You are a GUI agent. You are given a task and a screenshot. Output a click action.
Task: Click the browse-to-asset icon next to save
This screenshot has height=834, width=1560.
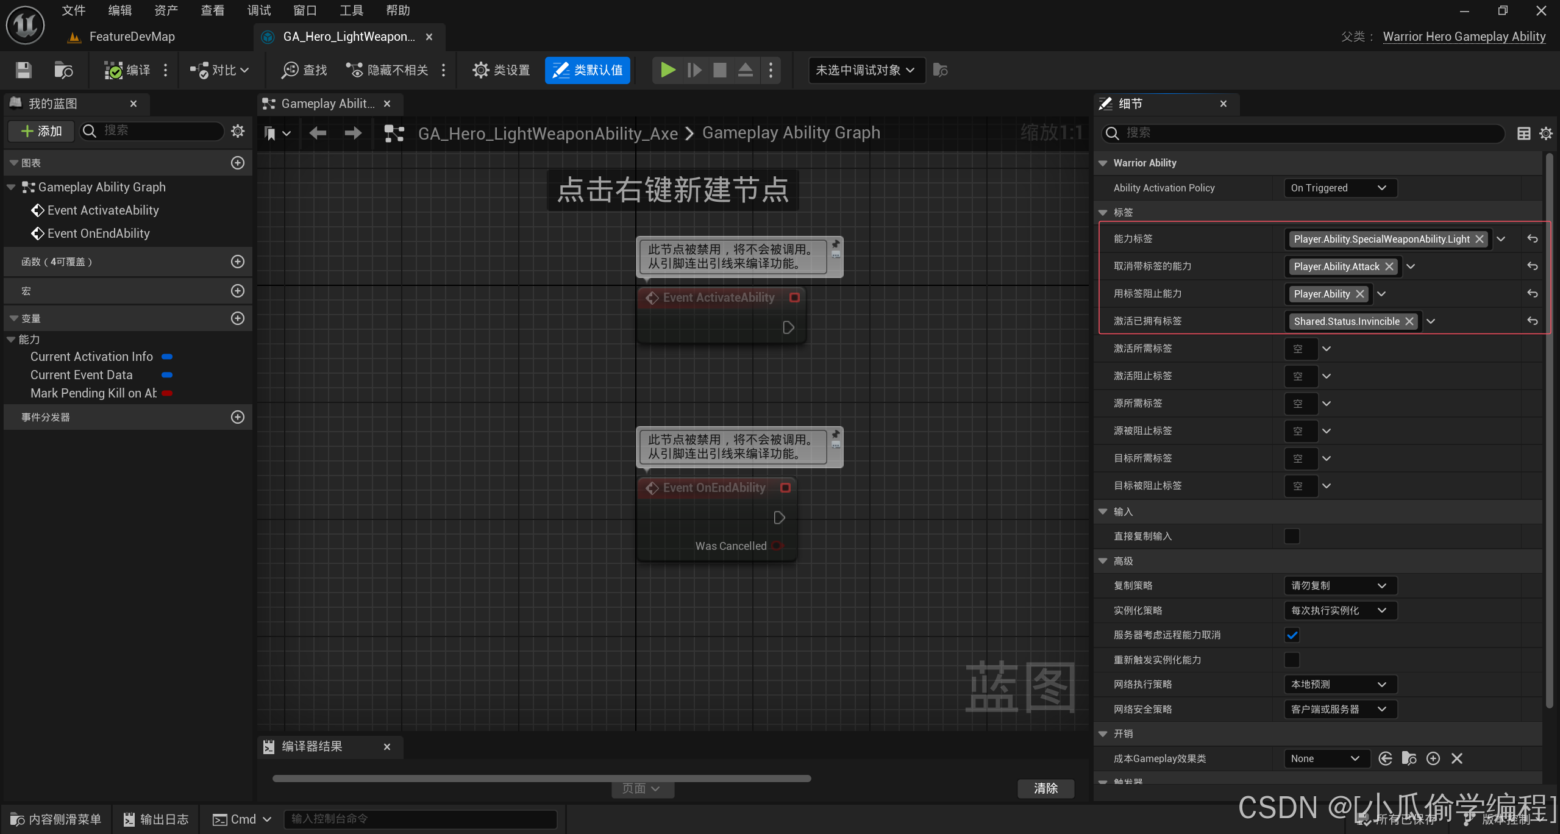pos(63,70)
